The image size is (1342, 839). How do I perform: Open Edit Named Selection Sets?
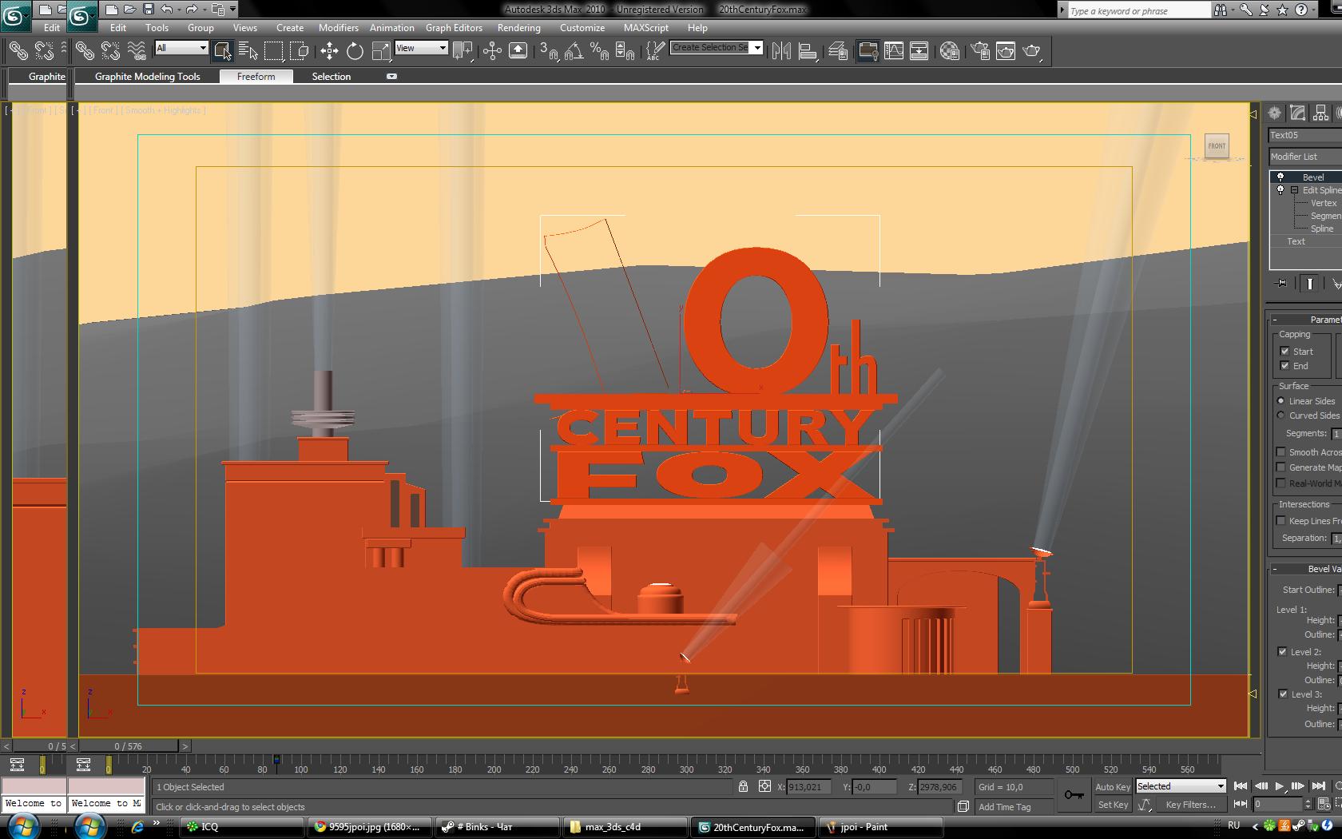[654, 51]
